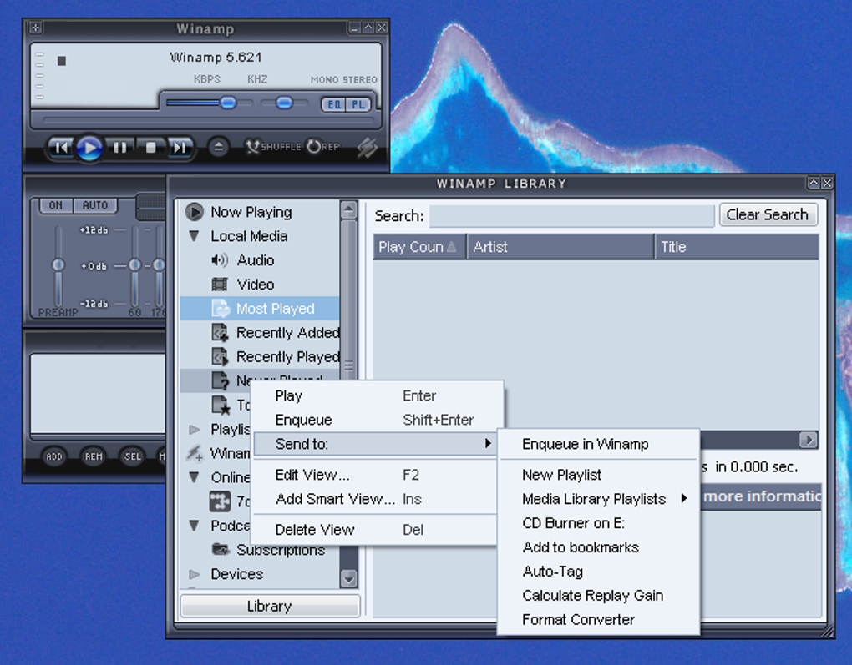Collapse the Local Media tree node

tap(194, 236)
